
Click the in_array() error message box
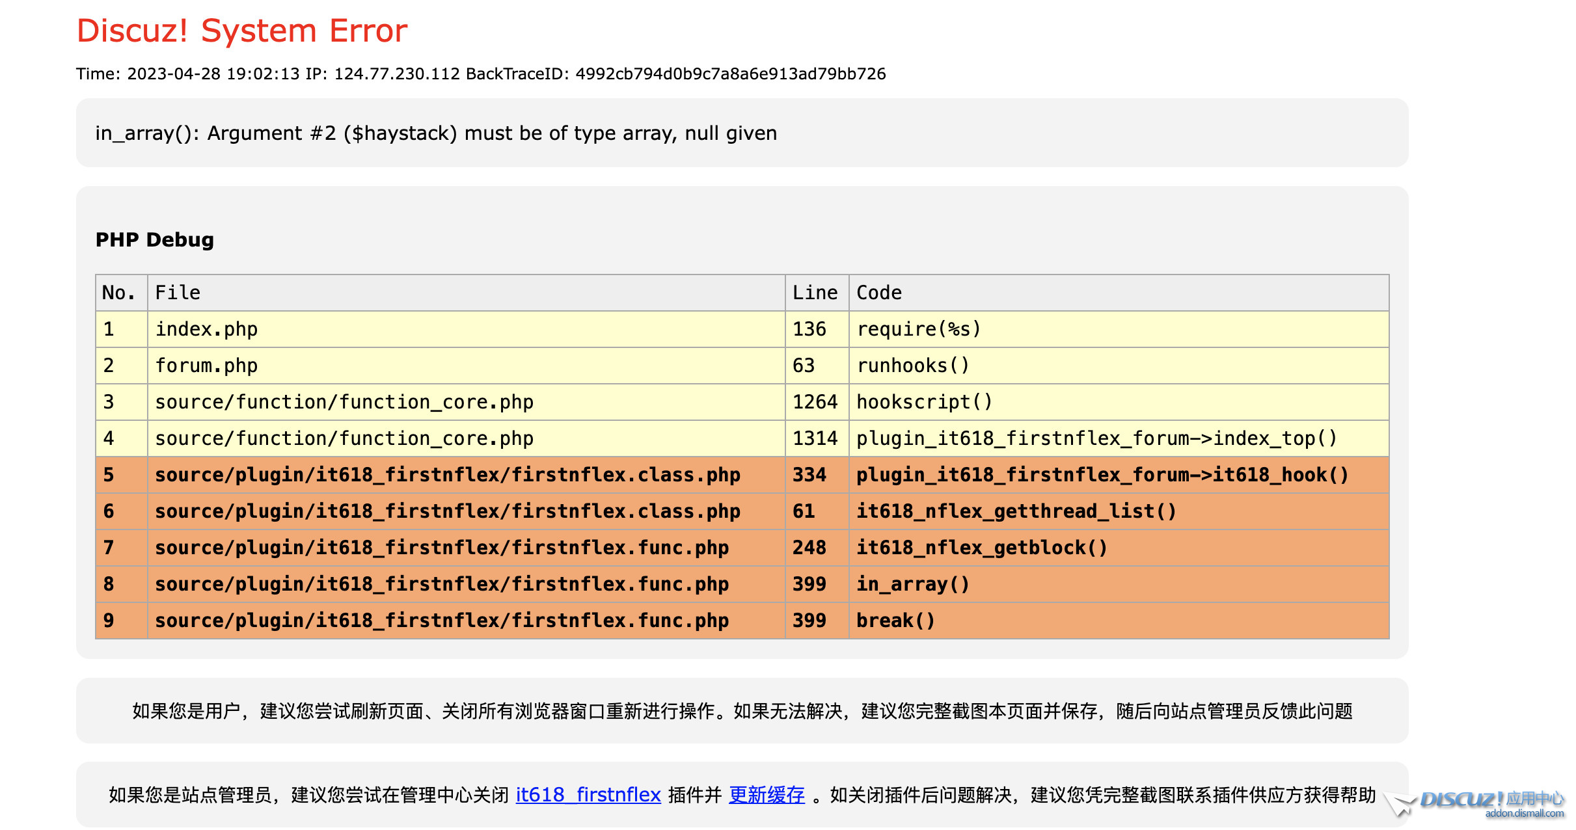(x=436, y=133)
